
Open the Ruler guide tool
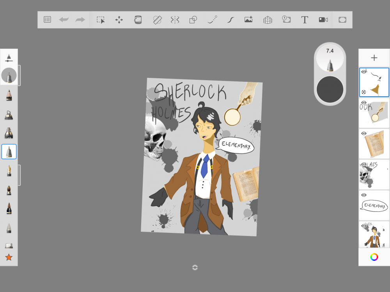[x=157, y=20]
